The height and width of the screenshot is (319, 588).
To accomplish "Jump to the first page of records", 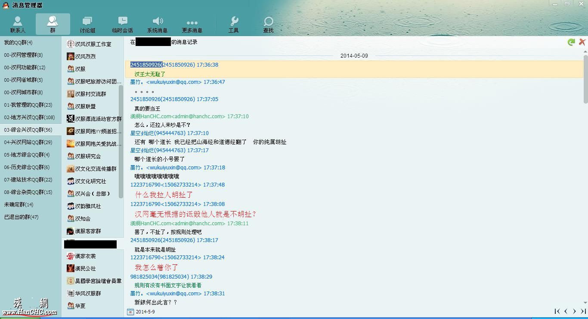I will (557, 311).
